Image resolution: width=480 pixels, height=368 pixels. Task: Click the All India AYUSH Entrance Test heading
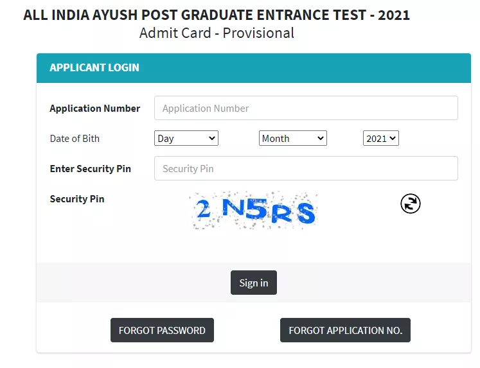[217, 15]
